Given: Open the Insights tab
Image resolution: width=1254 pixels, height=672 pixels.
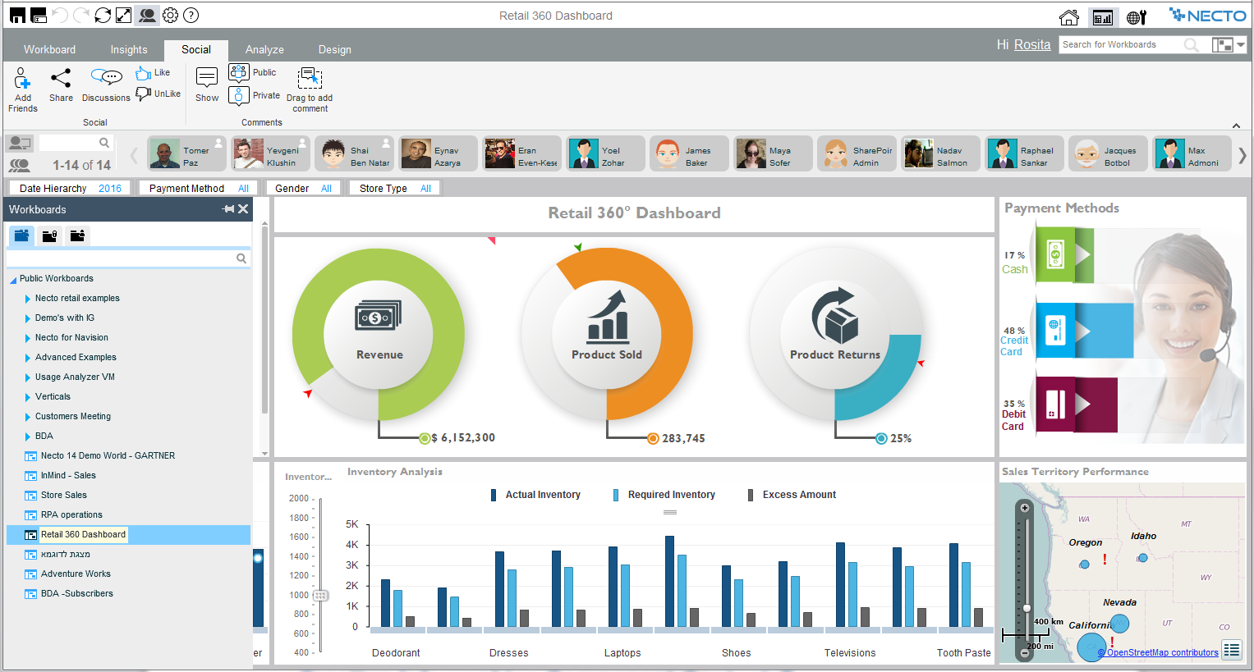Looking at the screenshot, I should coord(129,50).
